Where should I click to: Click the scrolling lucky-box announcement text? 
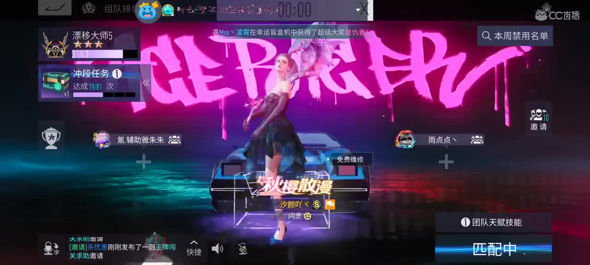tap(290, 32)
